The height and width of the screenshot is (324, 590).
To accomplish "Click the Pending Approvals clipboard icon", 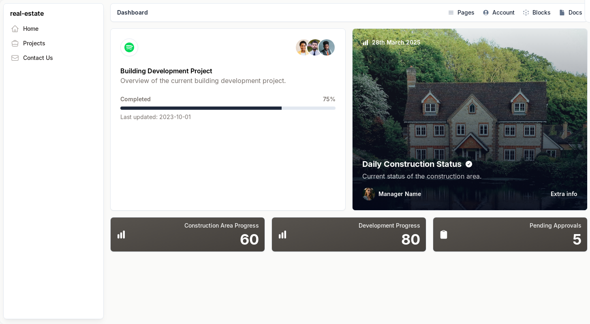I will point(444,234).
